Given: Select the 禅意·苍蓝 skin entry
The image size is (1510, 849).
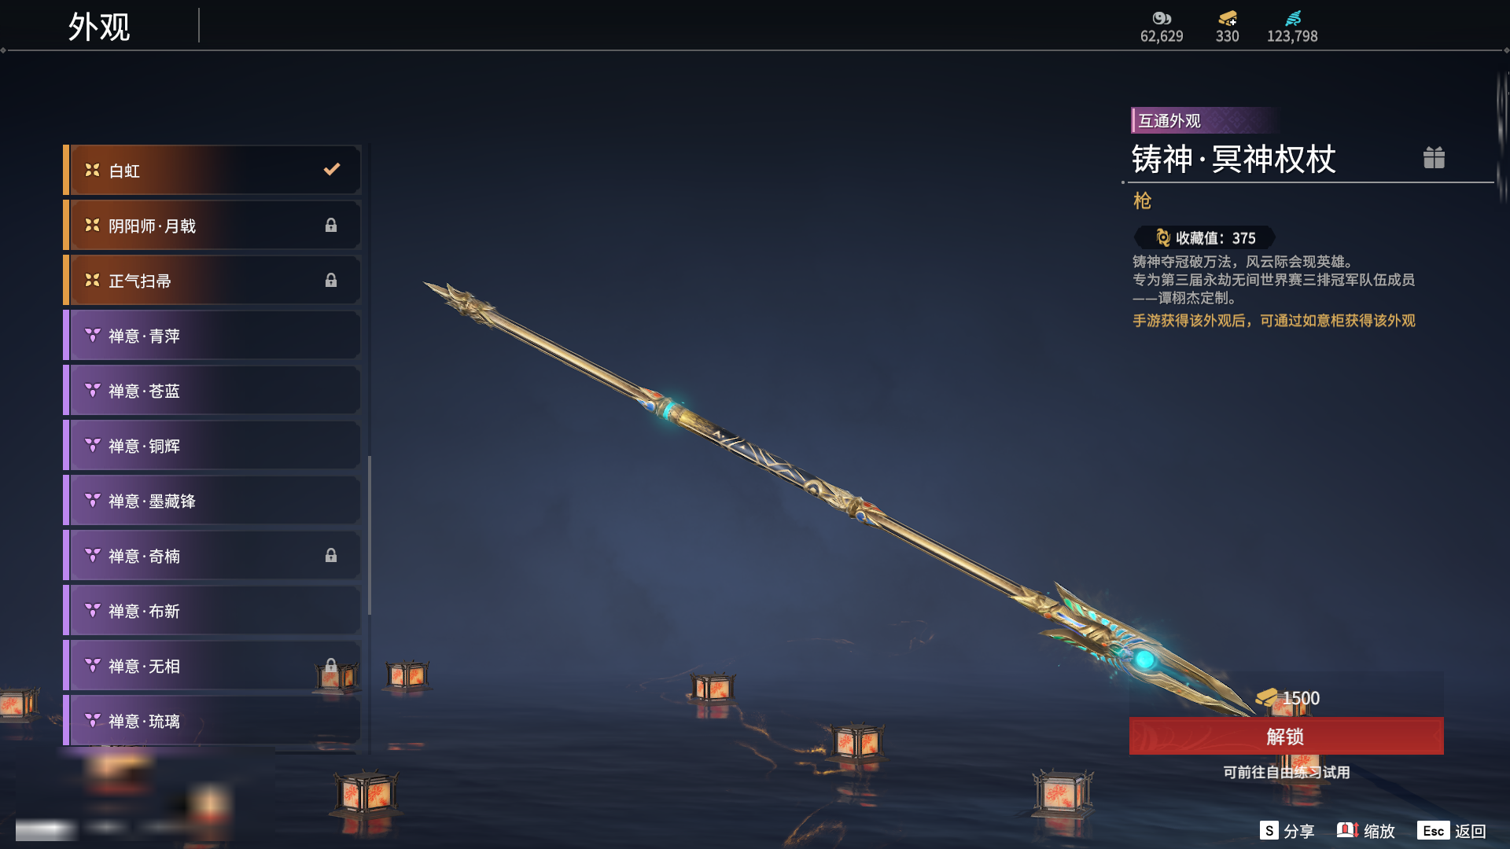Looking at the screenshot, I should click(x=212, y=391).
